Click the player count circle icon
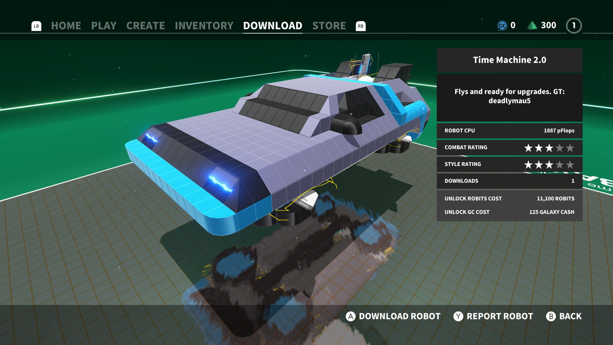Viewport: 613px width, 345px height. coord(574,26)
